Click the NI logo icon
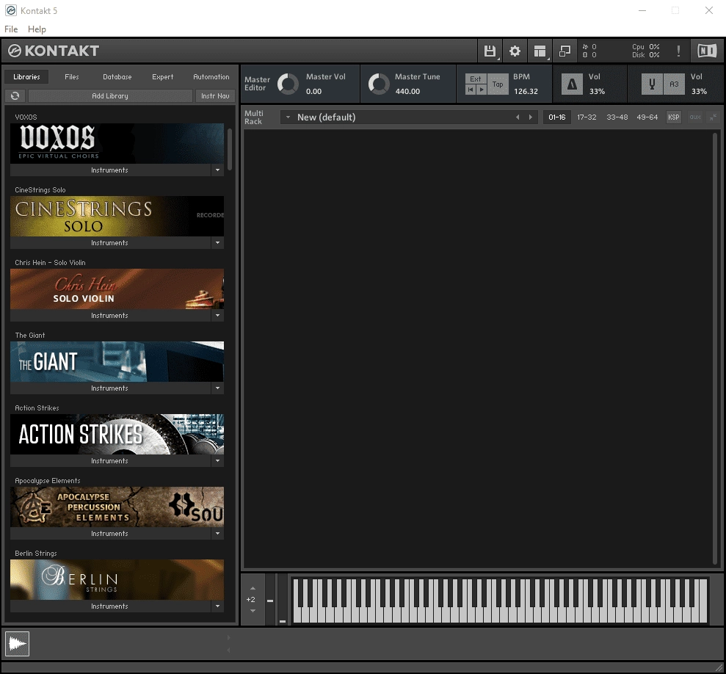The height and width of the screenshot is (674, 726). 707,51
